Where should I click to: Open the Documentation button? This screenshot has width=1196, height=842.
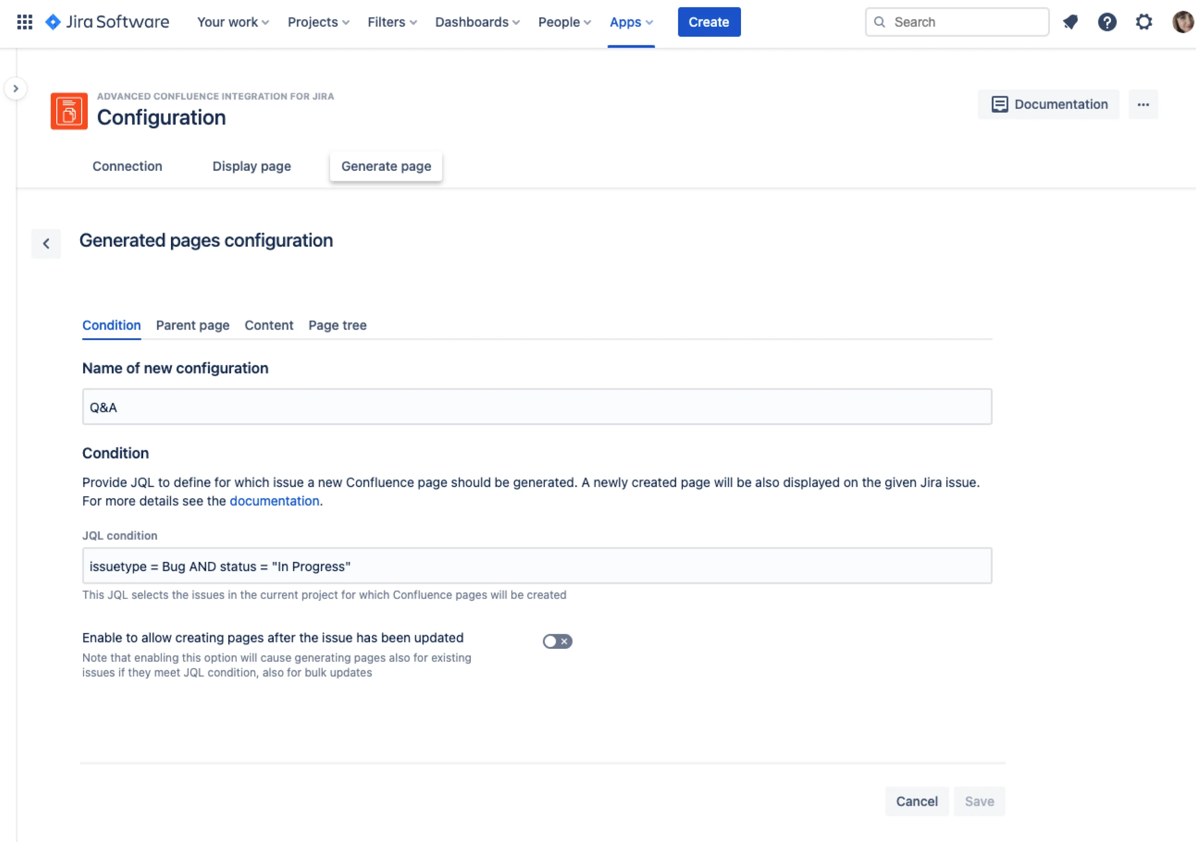1048,104
